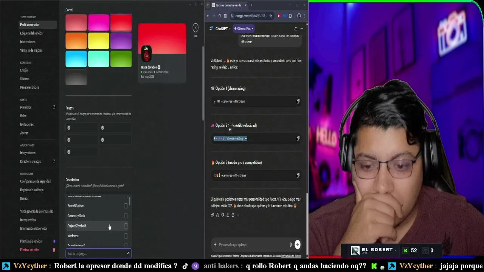The image size is (484, 272).
Task: Copy the carreras-offstream channel name
Action: click(x=298, y=101)
